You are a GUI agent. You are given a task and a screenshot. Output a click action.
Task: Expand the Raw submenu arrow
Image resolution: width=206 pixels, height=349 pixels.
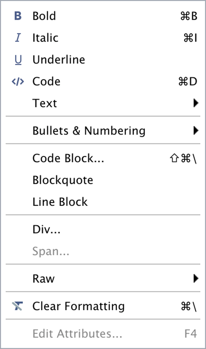click(x=195, y=279)
